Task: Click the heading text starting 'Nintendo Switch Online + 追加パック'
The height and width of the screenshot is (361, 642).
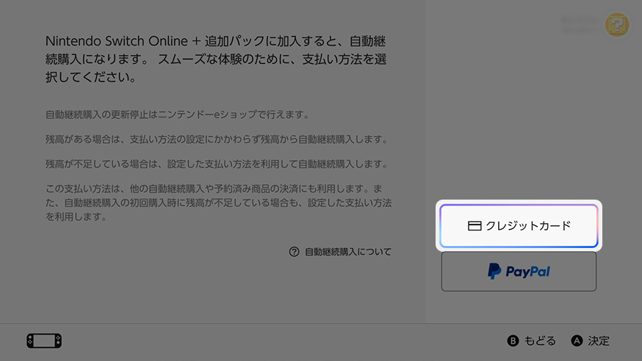Action: tap(216, 59)
